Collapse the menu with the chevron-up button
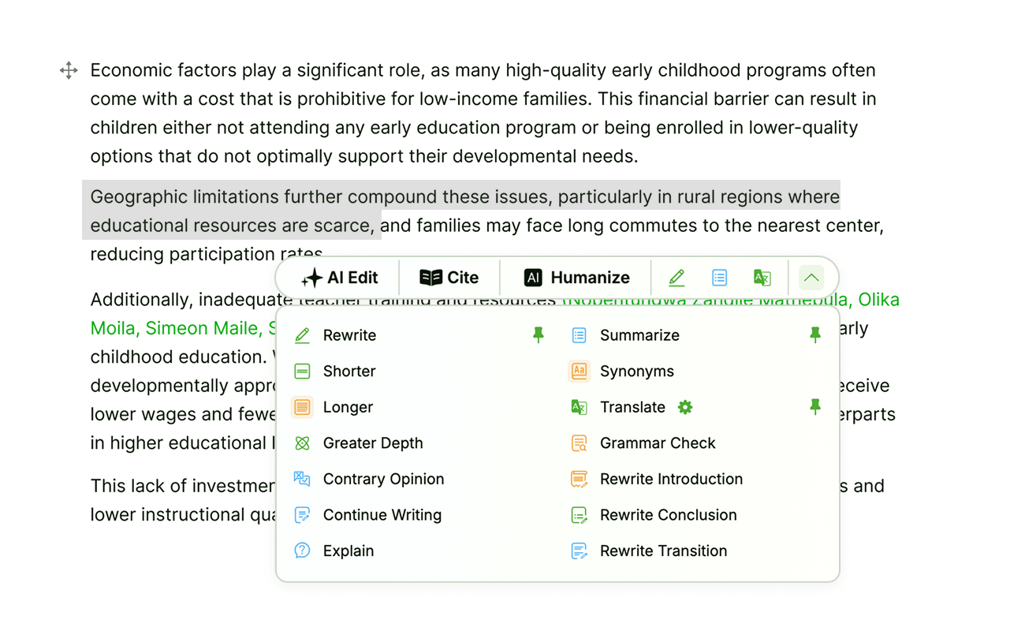This screenshot has width=1025, height=631. (811, 278)
